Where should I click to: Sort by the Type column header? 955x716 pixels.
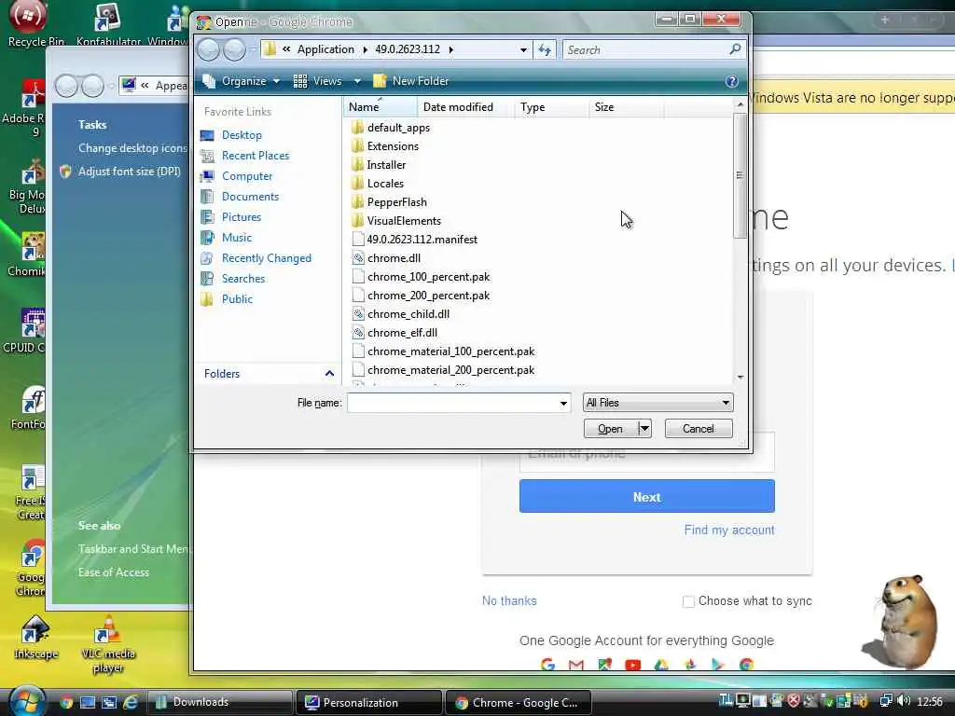point(552,107)
